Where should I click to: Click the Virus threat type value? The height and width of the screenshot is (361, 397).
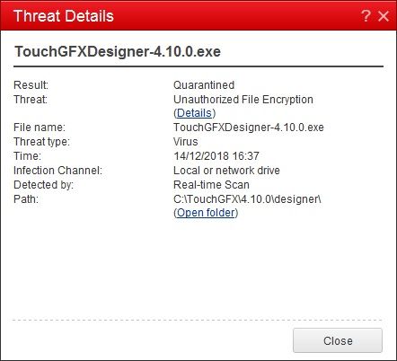point(186,142)
